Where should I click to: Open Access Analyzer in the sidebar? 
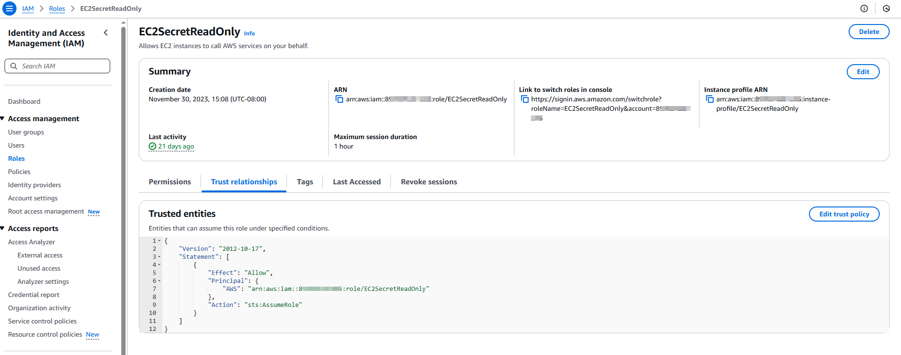pyautogui.click(x=32, y=242)
